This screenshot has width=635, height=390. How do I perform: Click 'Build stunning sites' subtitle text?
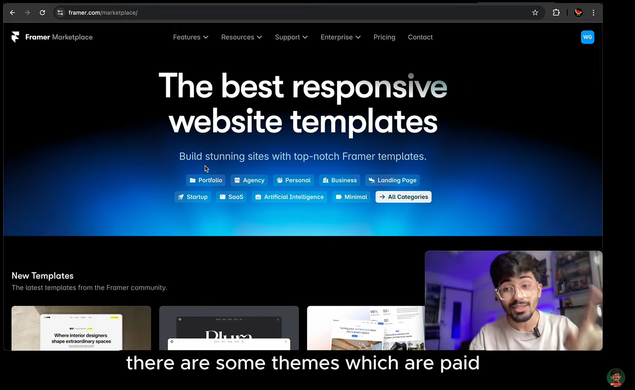303,156
